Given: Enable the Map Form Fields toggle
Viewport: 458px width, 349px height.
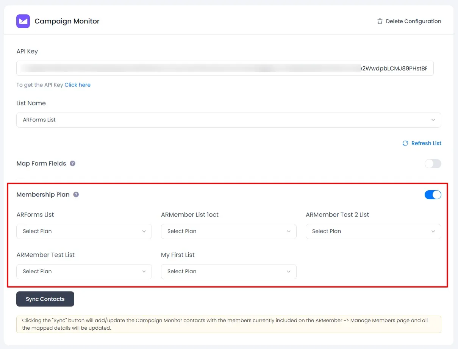Looking at the screenshot, I should (x=433, y=164).
